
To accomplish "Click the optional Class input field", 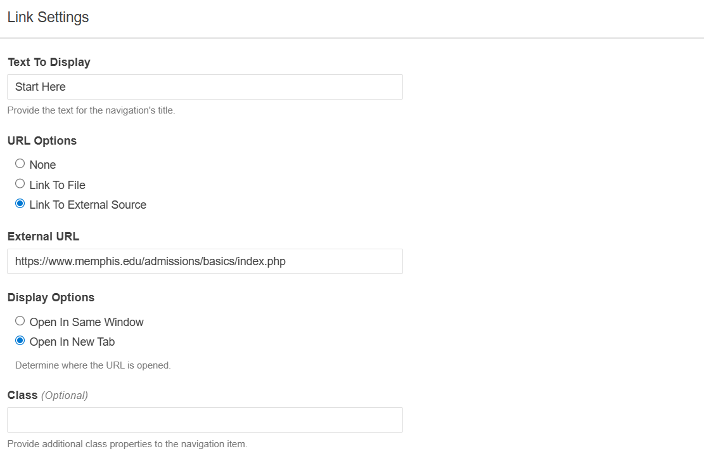I will [x=204, y=419].
